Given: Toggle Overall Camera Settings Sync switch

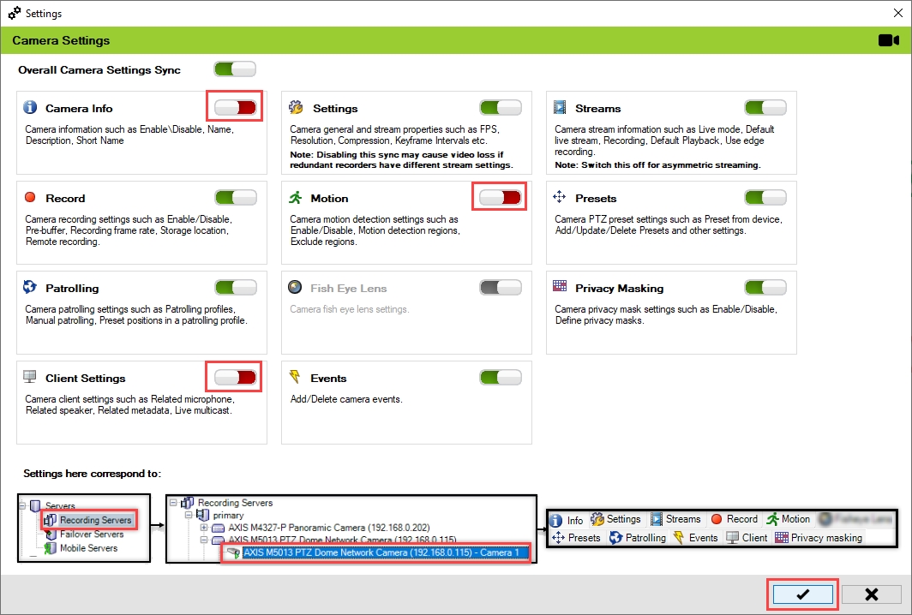Looking at the screenshot, I should point(236,69).
